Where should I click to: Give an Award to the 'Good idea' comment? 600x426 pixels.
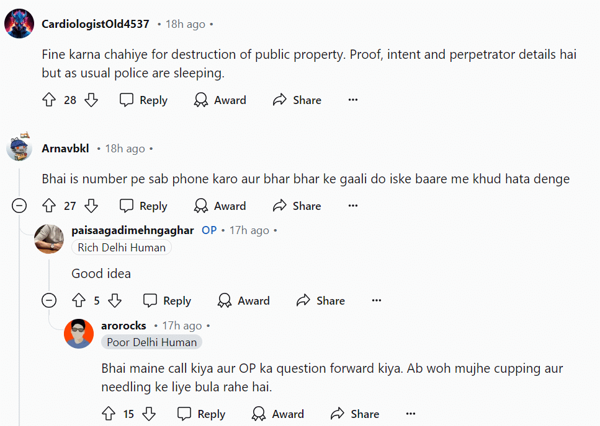(244, 301)
